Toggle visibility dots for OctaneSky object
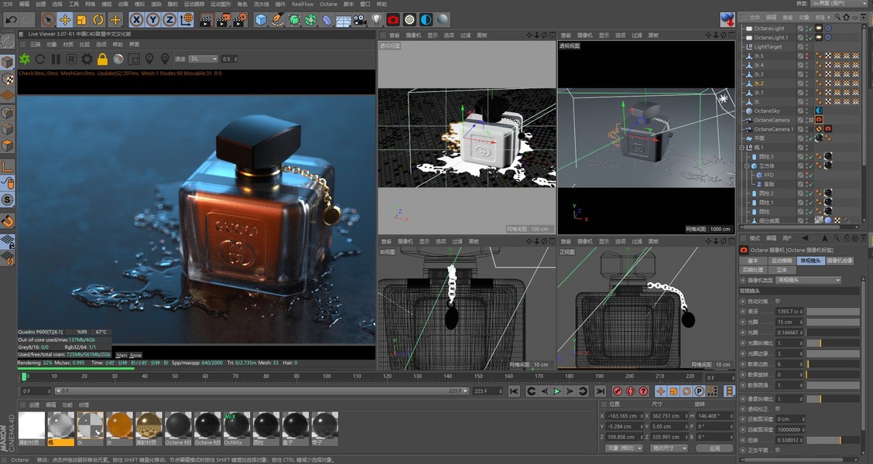The image size is (873, 464). coord(808,111)
